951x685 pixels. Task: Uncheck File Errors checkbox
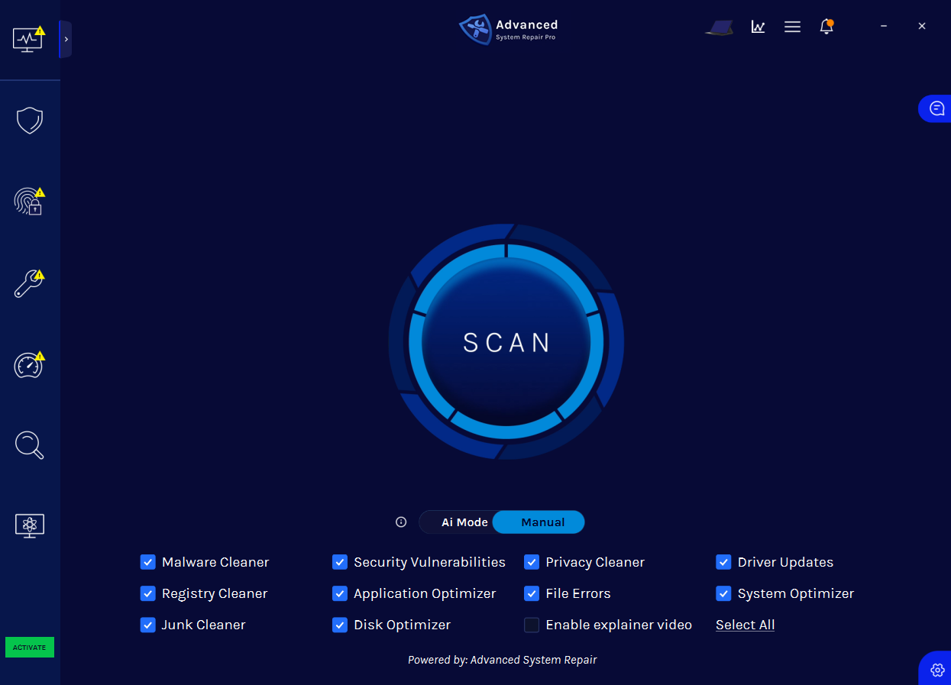coord(532,593)
